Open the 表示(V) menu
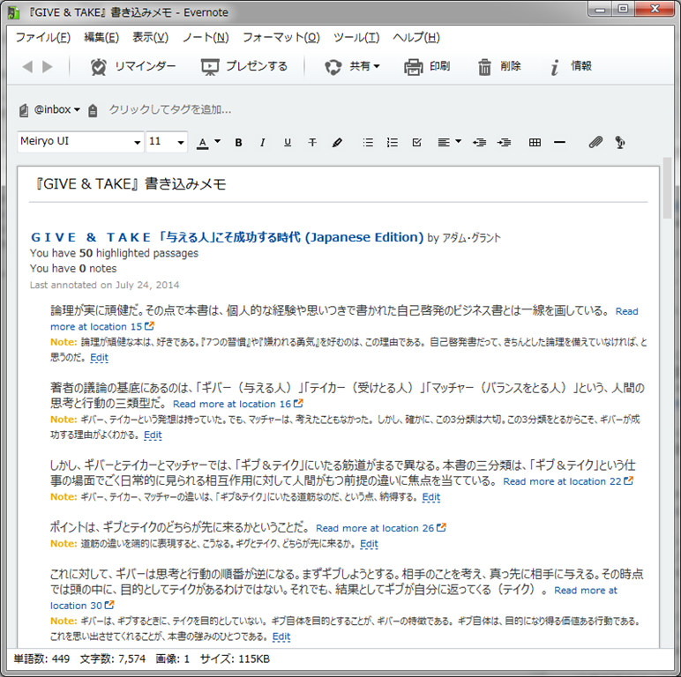681x677 pixels. [150, 37]
